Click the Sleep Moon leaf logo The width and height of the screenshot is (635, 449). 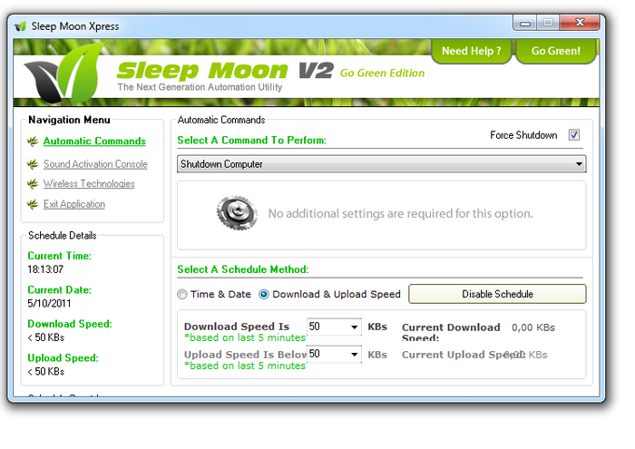coord(63,73)
